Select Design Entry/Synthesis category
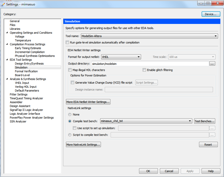The image size is (224, 177). (x=29, y=64)
